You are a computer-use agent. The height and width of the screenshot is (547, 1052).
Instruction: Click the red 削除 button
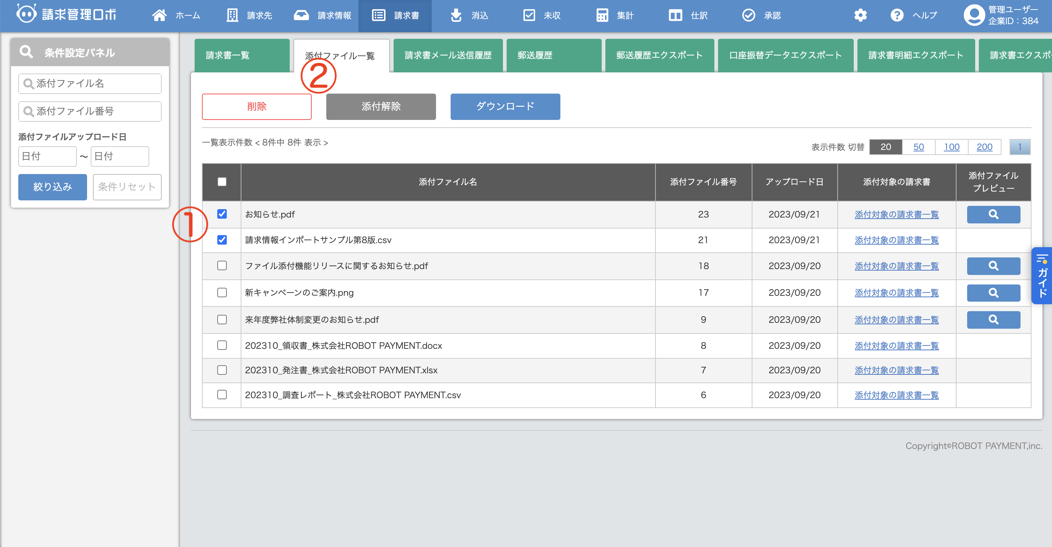256,106
